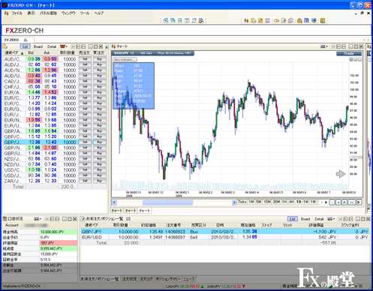This screenshot has height=291, width=373.
Task: Open the chart panel options dropdown
Action: coord(324,46)
